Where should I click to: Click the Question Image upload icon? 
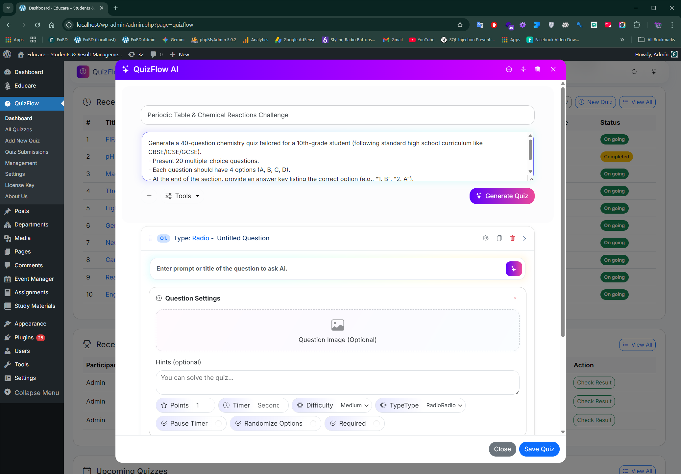[337, 325]
